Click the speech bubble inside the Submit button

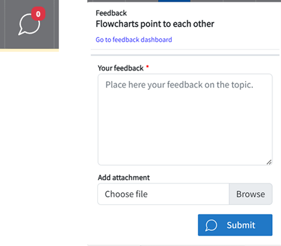coord(211,225)
